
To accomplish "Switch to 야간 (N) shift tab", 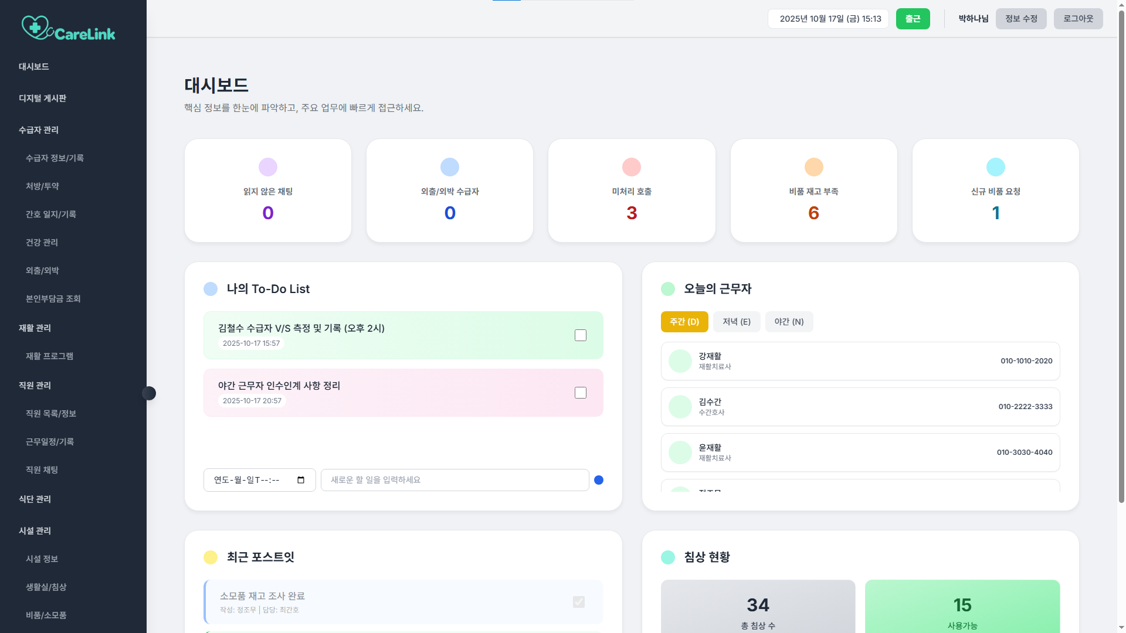I will [789, 322].
